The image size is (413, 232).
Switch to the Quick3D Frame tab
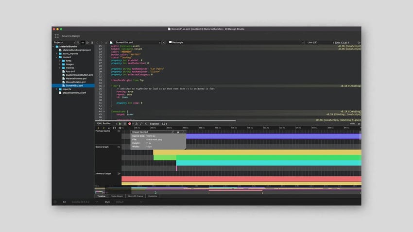(136, 196)
